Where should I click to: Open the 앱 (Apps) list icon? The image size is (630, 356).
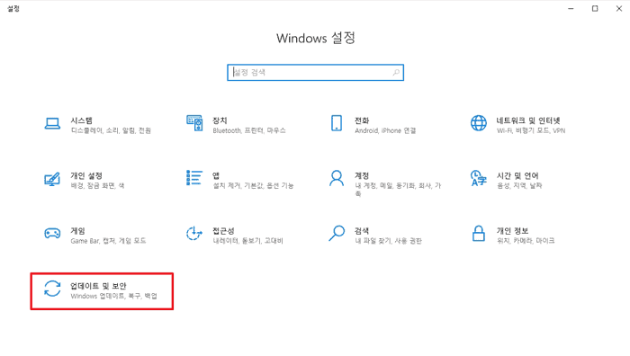[x=194, y=178]
